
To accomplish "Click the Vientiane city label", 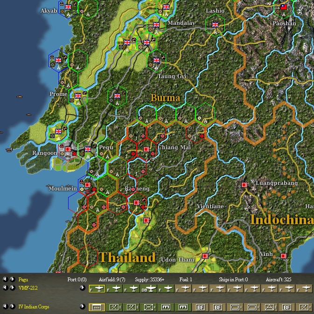I will (210, 206).
